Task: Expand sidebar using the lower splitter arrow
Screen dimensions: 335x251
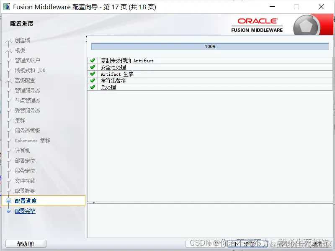Action: pos(86,41)
